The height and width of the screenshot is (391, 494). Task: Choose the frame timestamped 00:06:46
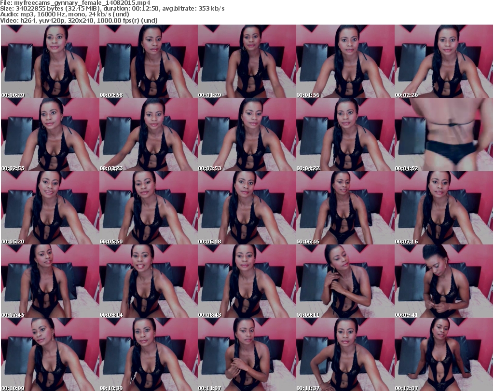(345, 208)
